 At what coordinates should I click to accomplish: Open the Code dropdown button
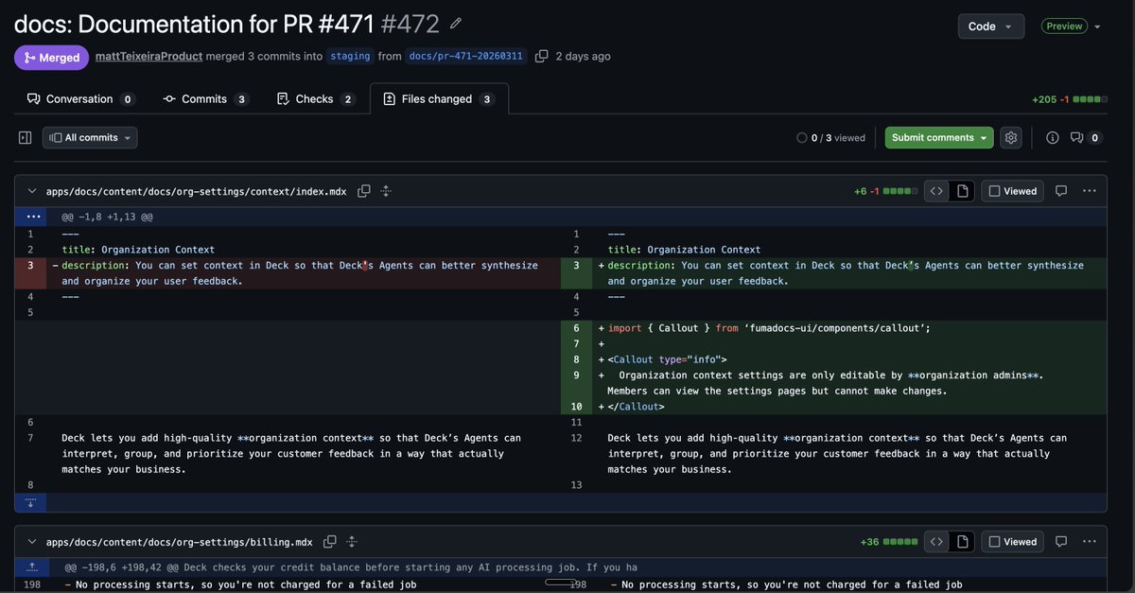coord(990,26)
